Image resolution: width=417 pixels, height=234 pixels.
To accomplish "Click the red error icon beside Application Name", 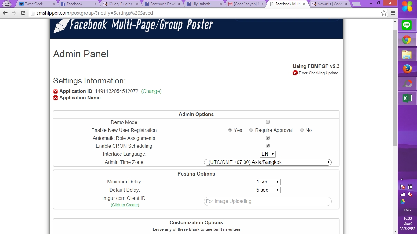I will point(56,98).
